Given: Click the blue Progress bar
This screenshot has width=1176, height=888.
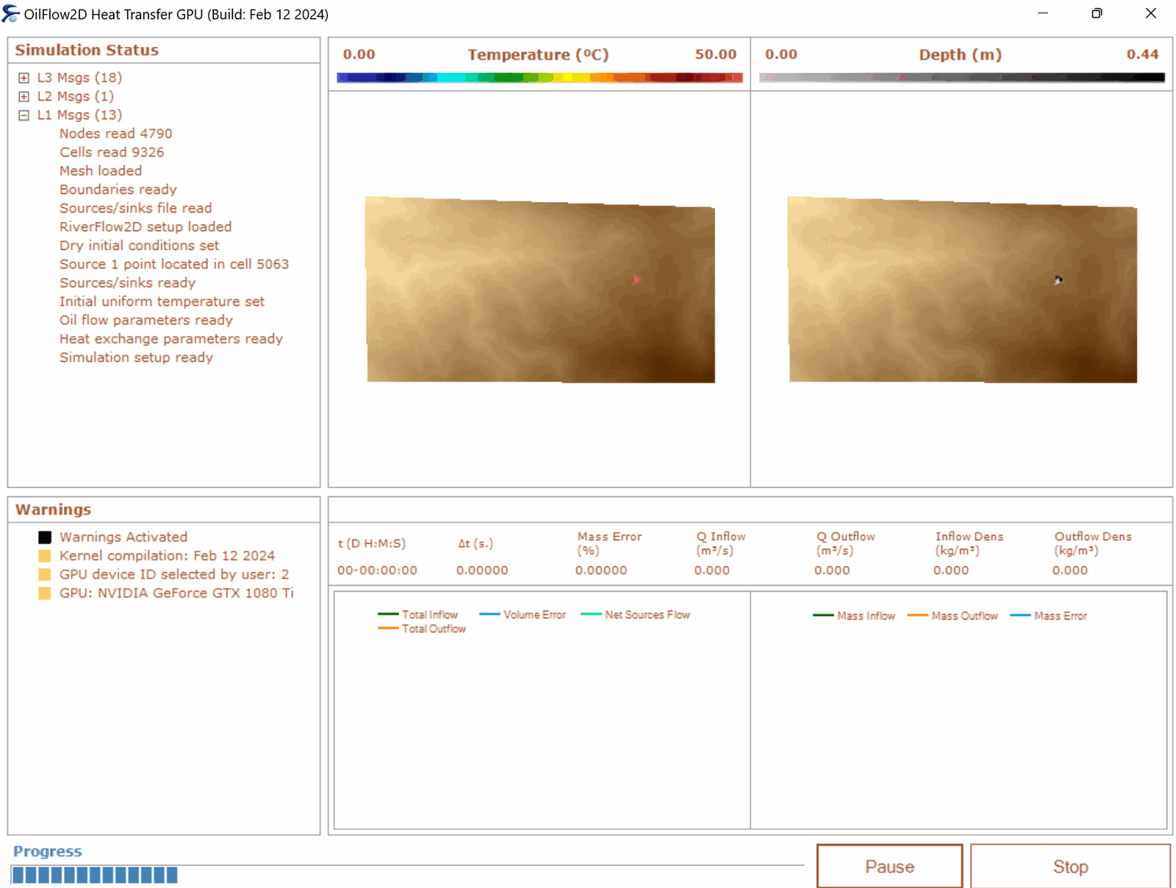Looking at the screenshot, I should 95,875.
